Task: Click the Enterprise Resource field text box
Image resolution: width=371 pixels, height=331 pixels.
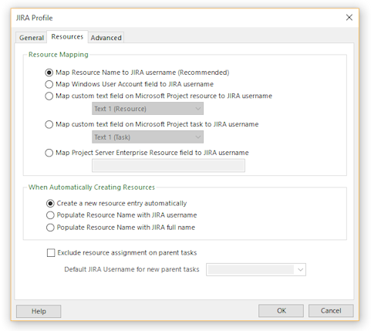Action: point(168,165)
